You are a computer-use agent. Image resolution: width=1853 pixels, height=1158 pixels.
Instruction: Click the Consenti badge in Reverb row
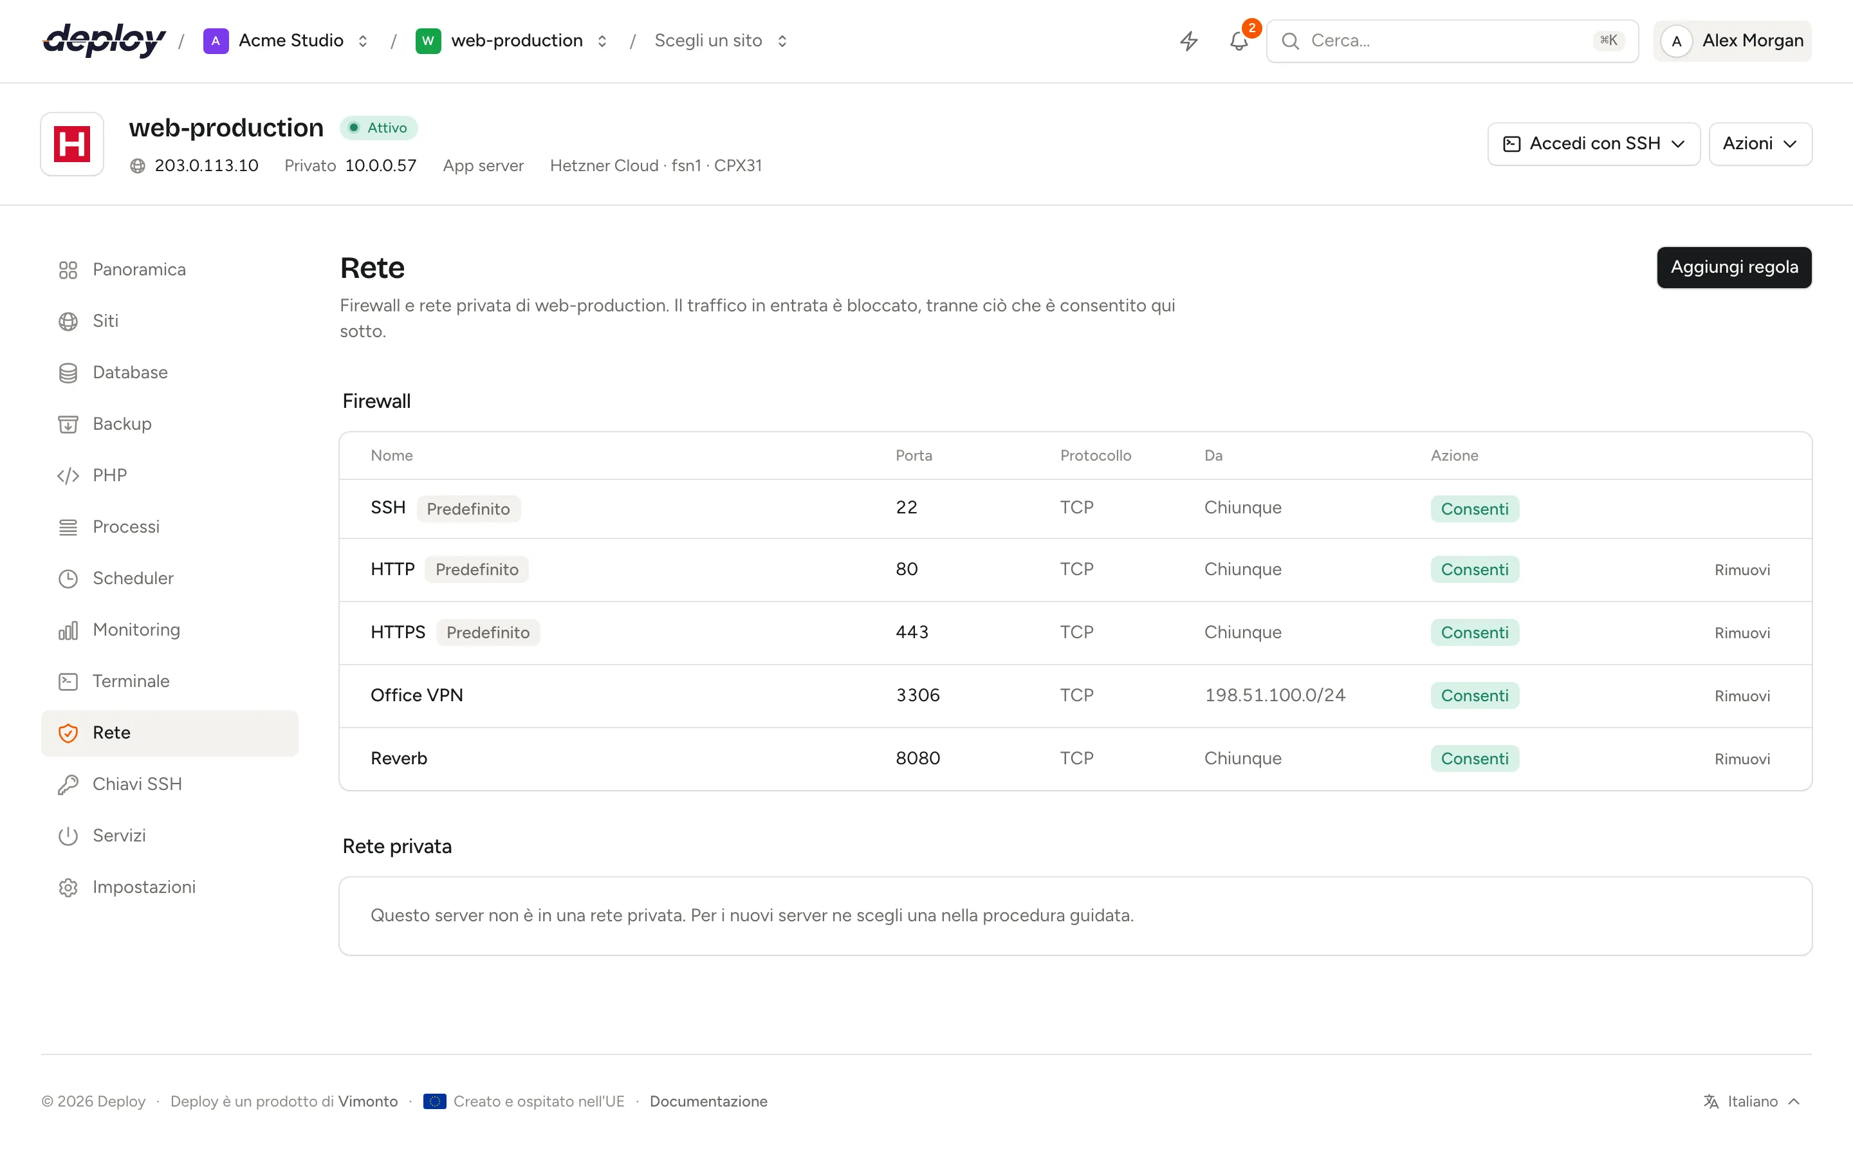1474,758
